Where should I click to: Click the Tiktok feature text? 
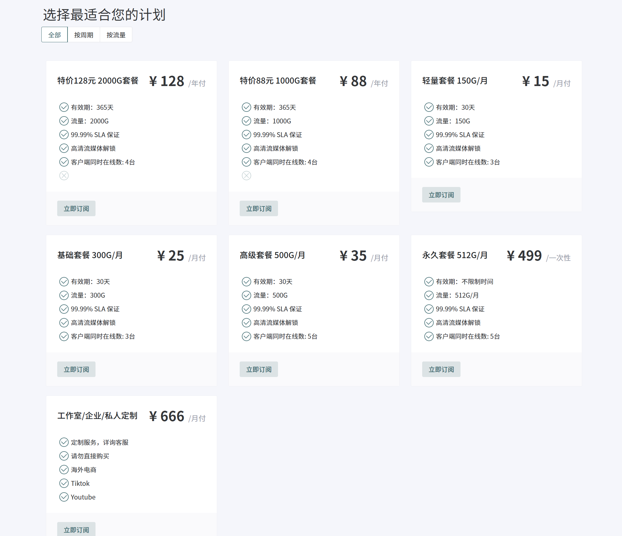pyautogui.click(x=80, y=483)
